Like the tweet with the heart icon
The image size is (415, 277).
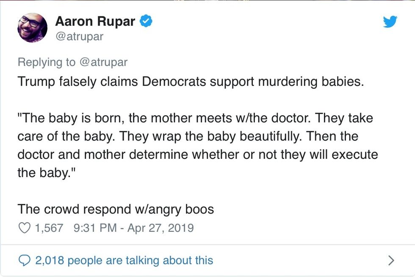coord(25,228)
